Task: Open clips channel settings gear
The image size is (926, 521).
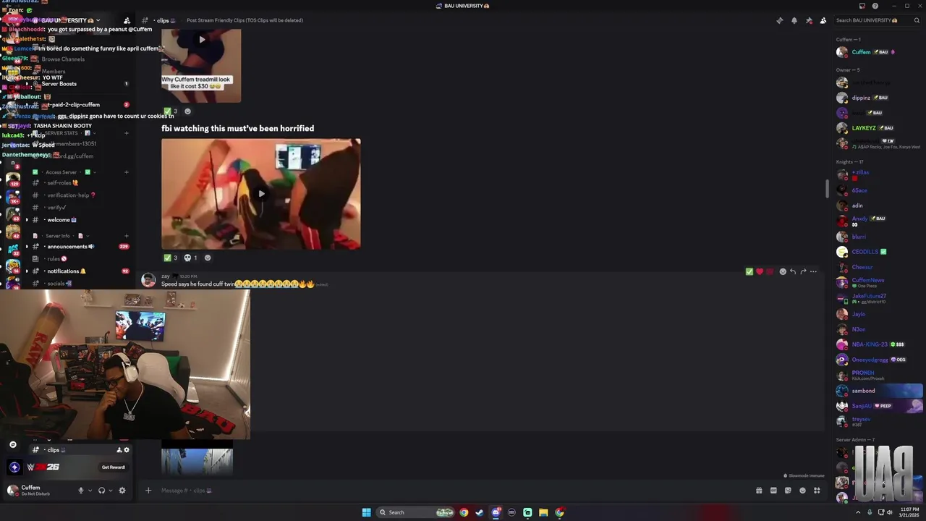Action: click(x=127, y=450)
